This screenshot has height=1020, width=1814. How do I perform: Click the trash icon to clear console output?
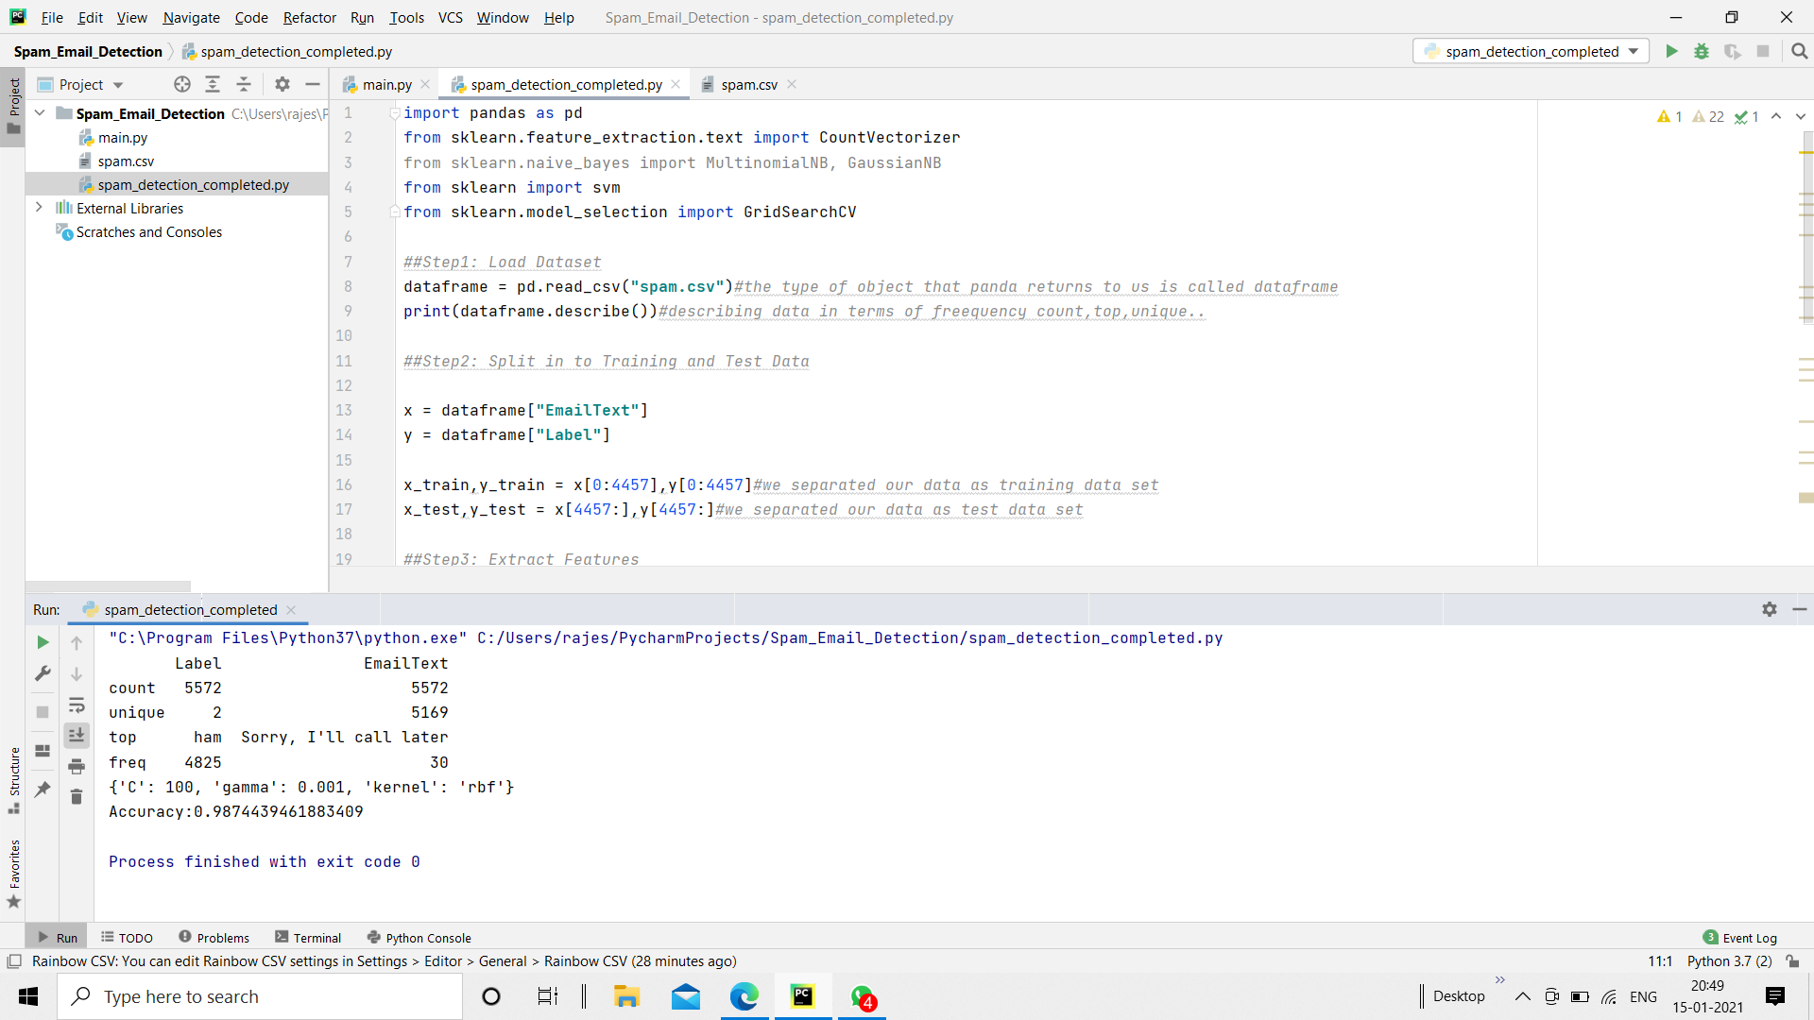[77, 797]
